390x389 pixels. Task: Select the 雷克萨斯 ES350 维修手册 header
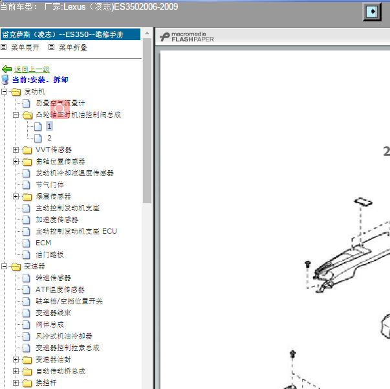coord(70,34)
